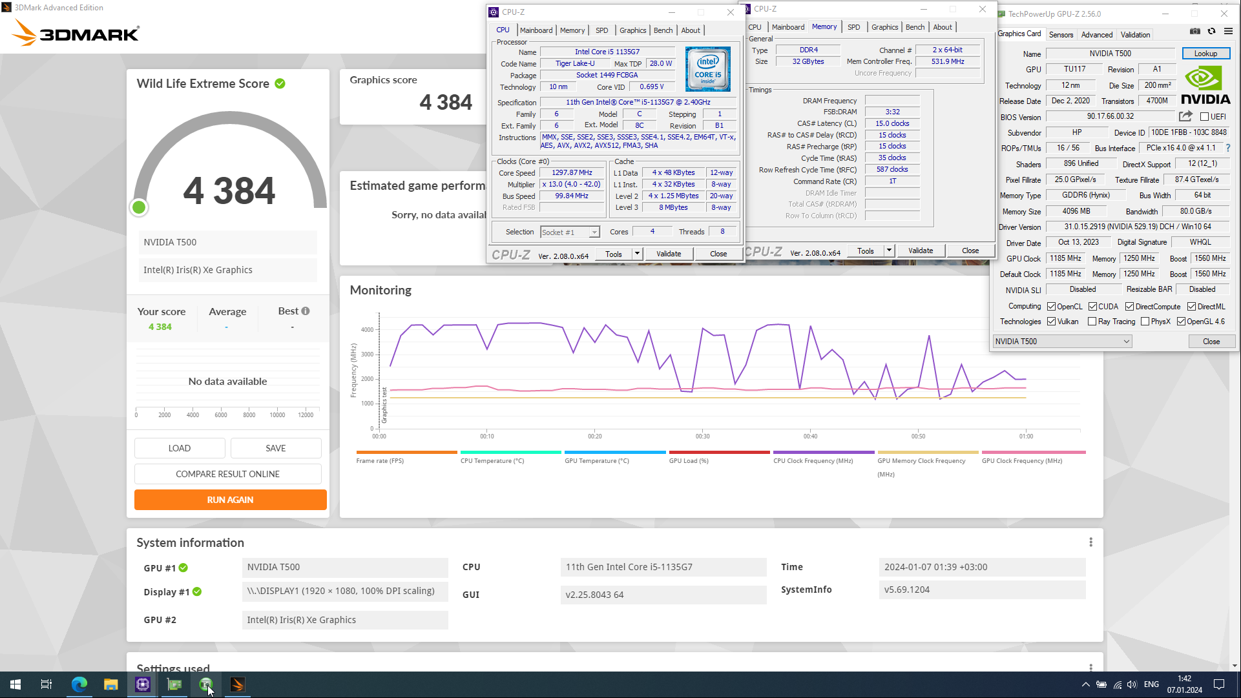Click the orange Frame rate legend bar
This screenshot has width=1241, height=698.
(x=406, y=452)
